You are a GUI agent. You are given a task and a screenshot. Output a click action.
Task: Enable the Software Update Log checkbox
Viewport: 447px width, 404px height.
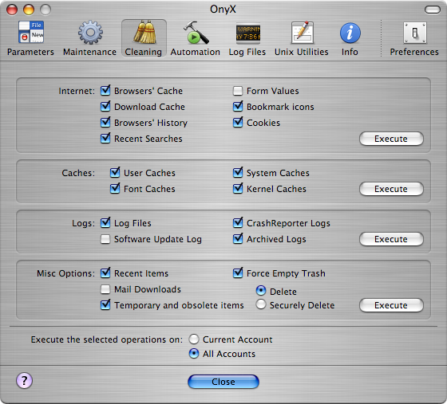(x=105, y=239)
